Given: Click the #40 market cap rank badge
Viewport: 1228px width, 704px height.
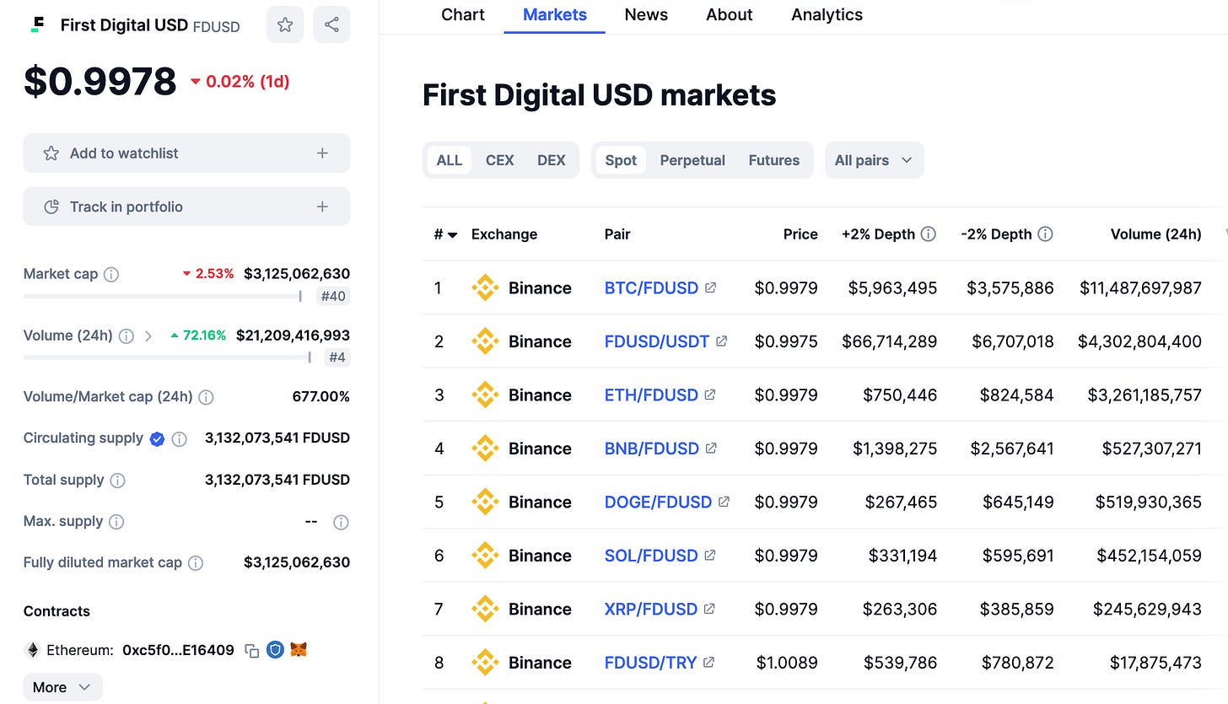Looking at the screenshot, I should coord(333,296).
